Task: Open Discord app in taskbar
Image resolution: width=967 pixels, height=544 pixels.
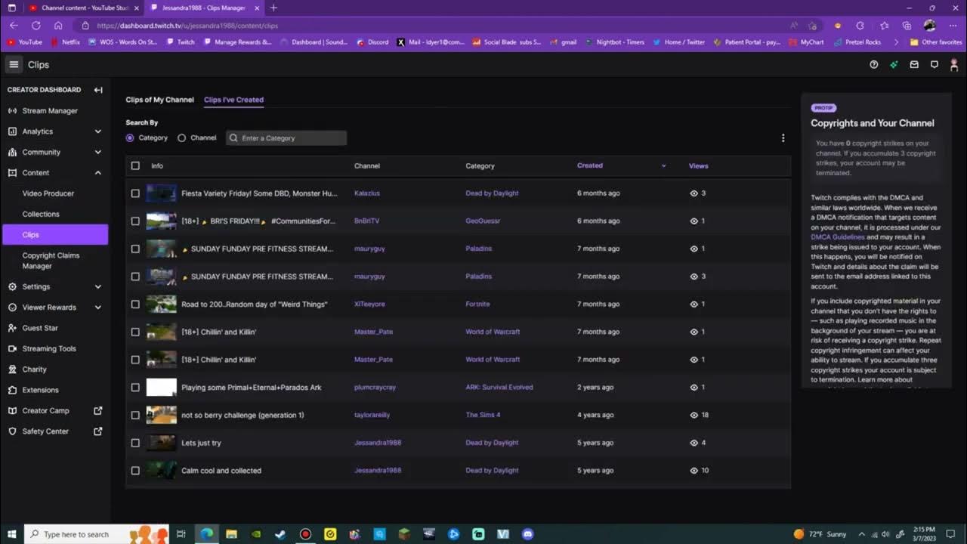Action: [527, 534]
